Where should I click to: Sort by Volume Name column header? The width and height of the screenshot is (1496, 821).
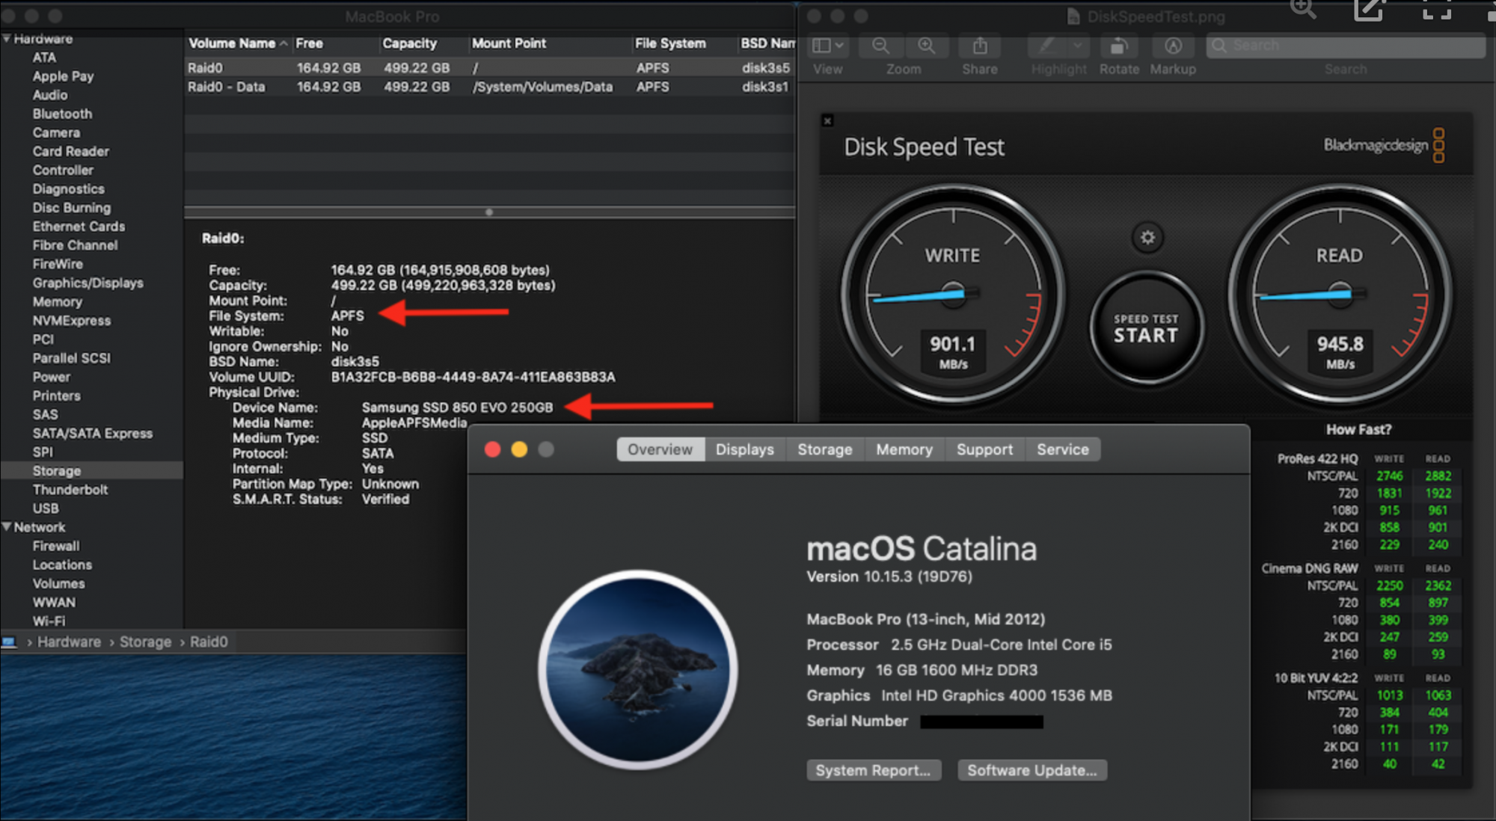click(232, 43)
